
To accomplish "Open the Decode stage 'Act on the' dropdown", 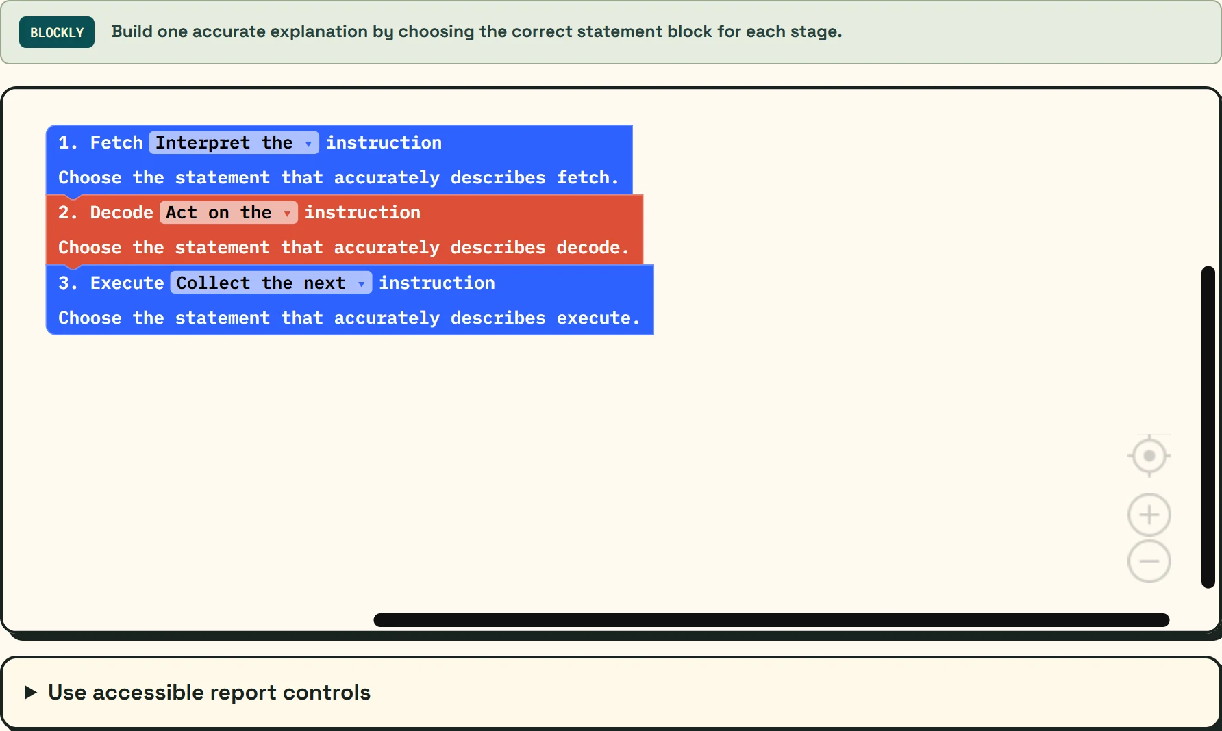I will pos(229,212).
